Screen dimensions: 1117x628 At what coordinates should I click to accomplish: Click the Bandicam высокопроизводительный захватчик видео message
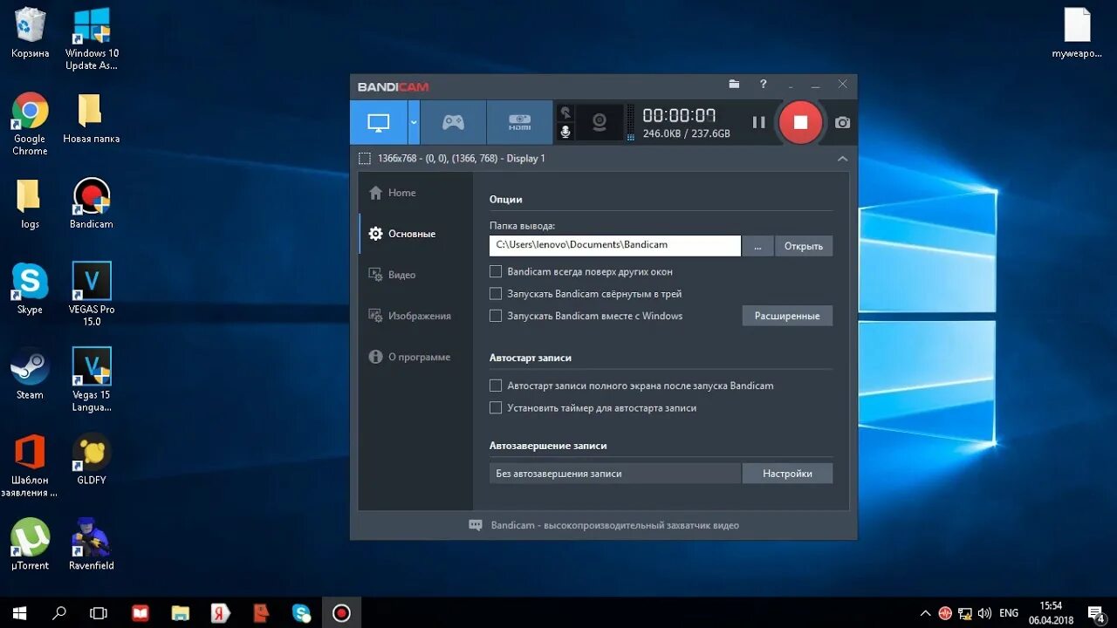click(x=615, y=525)
